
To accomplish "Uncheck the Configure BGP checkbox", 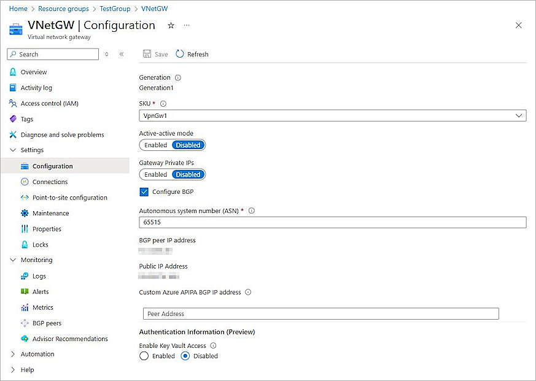I will (144, 191).
